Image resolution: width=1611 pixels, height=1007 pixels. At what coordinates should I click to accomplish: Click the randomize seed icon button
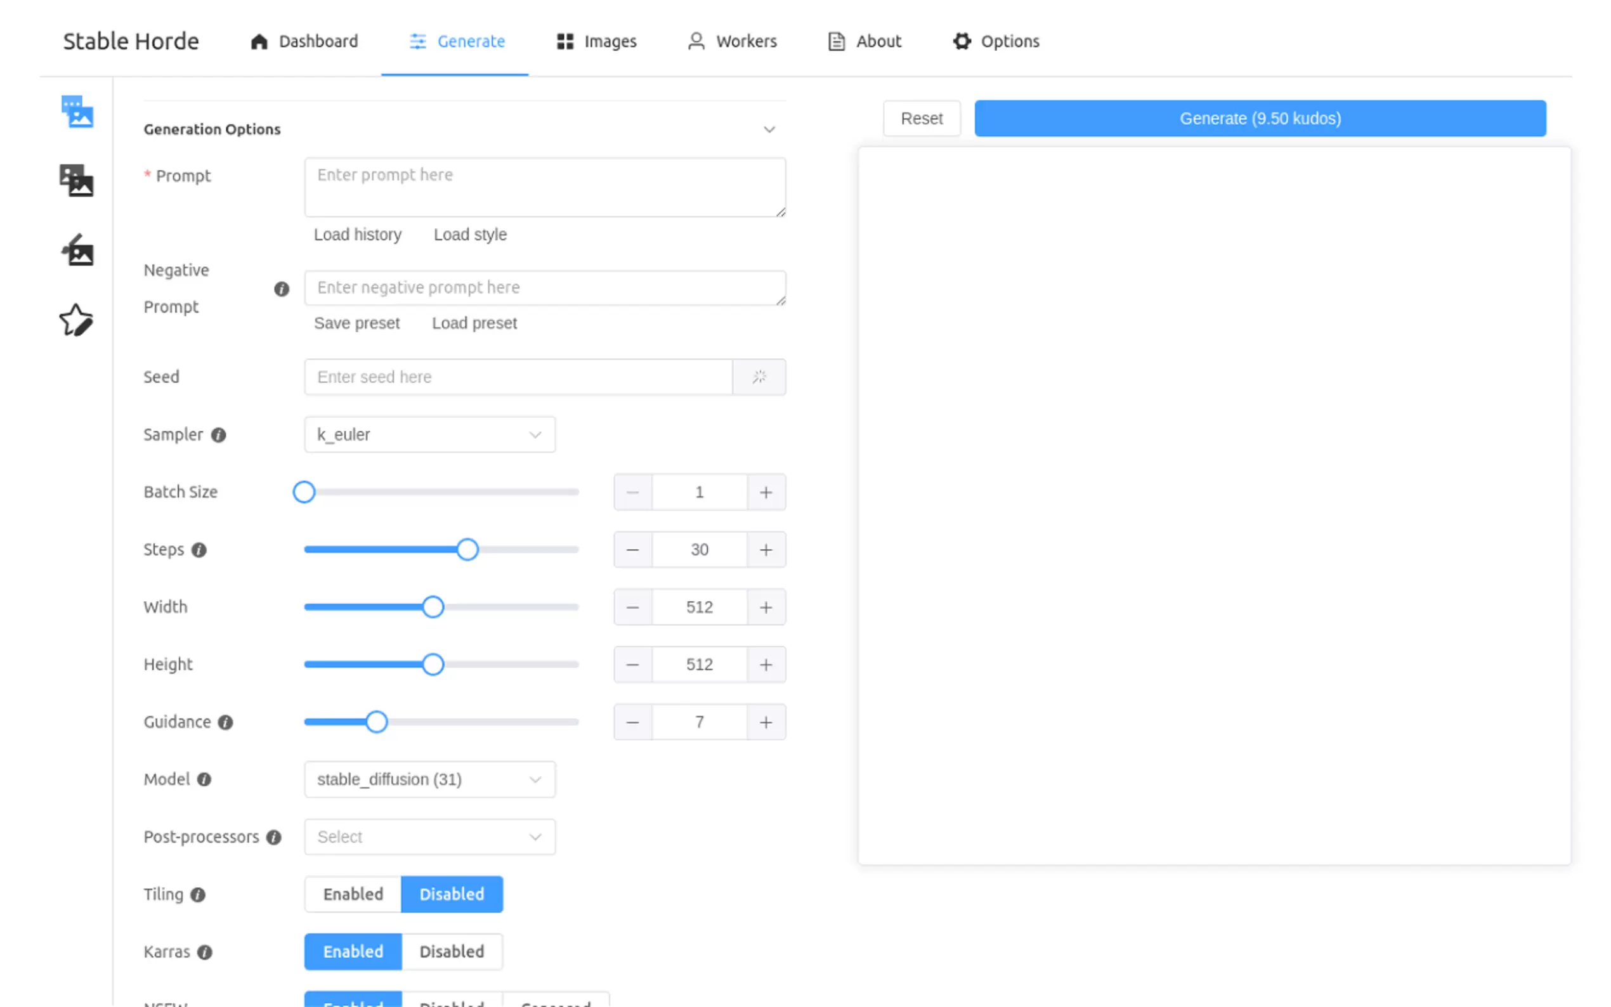[x=759, y=377]
